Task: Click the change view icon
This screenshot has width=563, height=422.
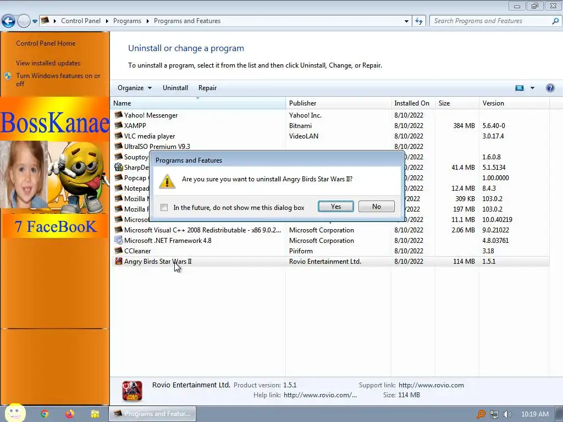Action: click(x=519, y=88)
